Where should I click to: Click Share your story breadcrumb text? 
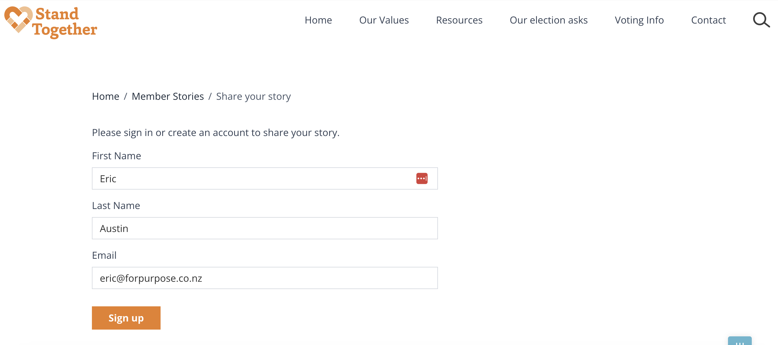click(253, 96)
